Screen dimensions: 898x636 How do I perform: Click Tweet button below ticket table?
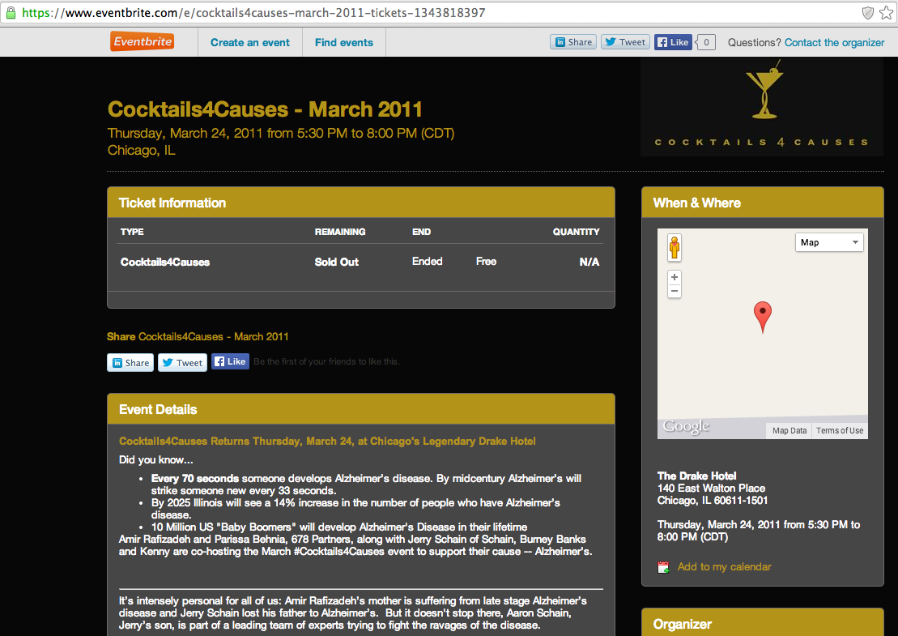182,363
